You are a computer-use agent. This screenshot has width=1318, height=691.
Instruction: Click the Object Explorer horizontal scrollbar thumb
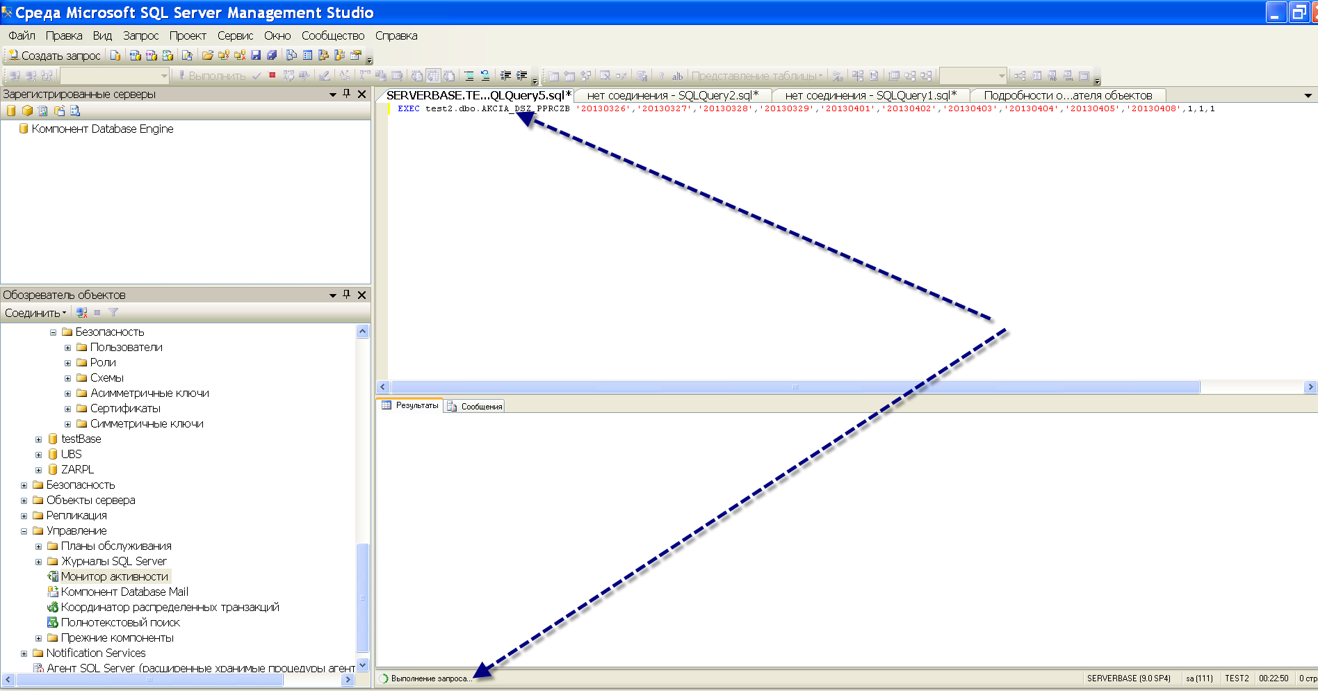tap(149, 680)
